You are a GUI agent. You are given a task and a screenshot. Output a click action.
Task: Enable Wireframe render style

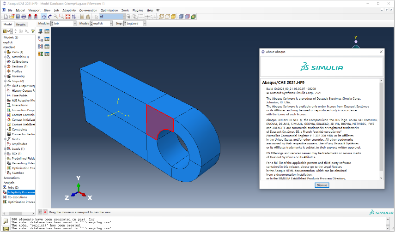click(161, 17)
